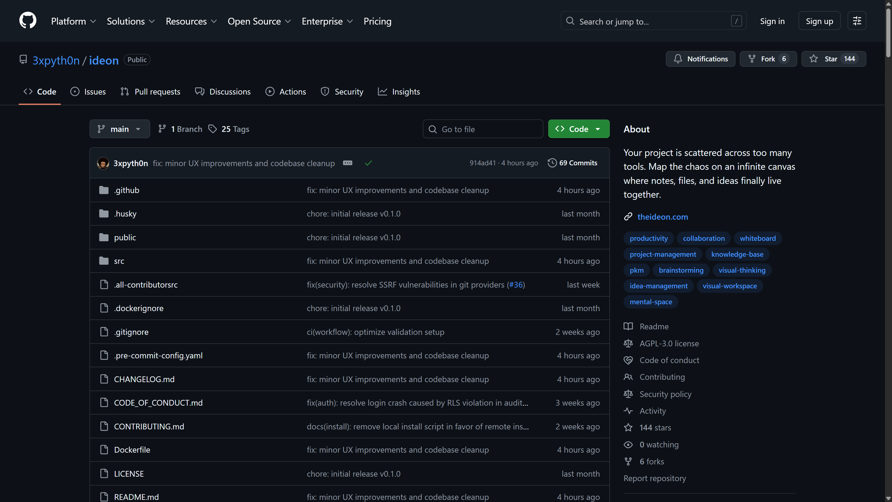Image resolution: width=892 pixels, height=502 pixels.
Task: View the repository Activity feed
Action: pyautogui.click(x=652, y=411)
